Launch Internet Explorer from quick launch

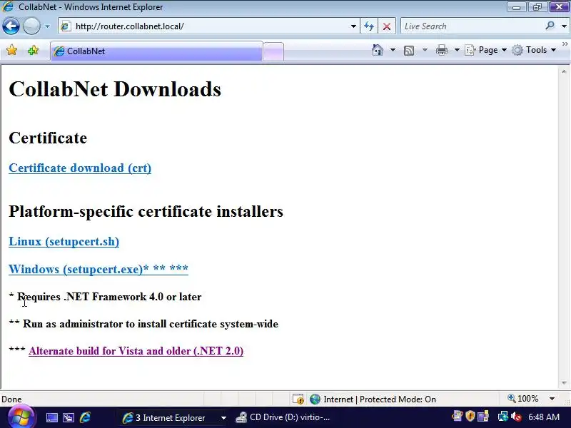tap(85, 417)
